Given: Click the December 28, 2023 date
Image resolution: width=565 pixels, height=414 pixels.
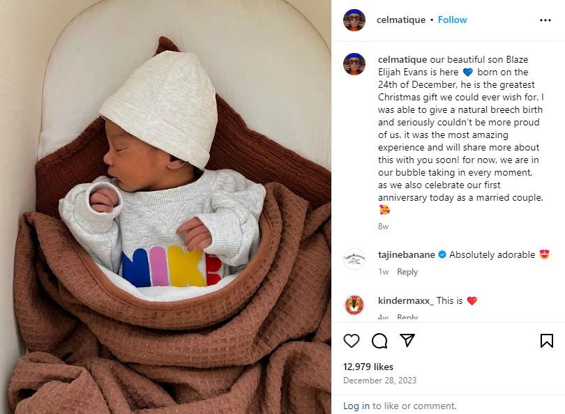Looking at the screenshot, I should click(379, 381).
